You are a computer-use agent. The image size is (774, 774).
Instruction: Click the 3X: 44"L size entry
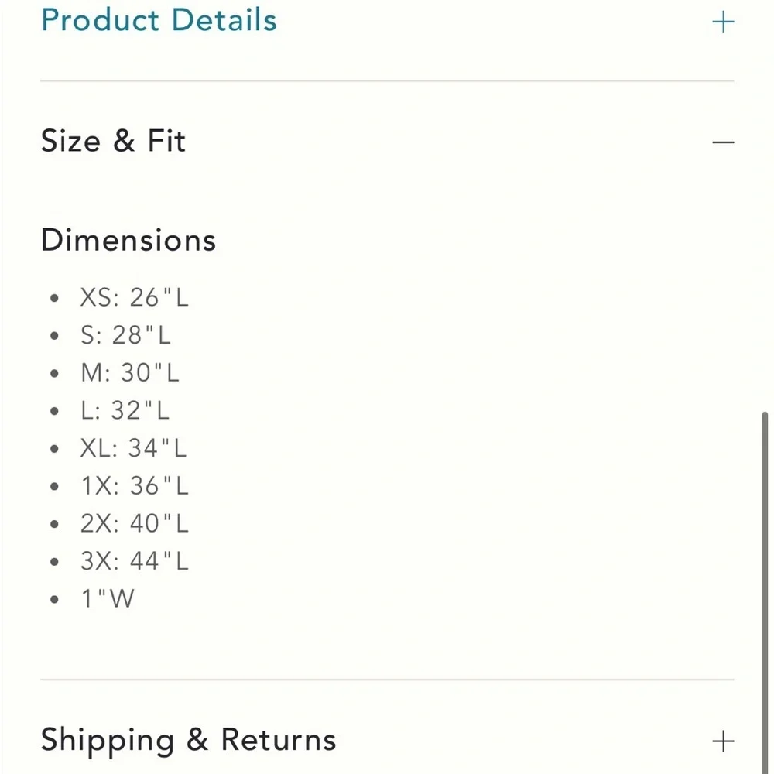[x=134, y=561]
